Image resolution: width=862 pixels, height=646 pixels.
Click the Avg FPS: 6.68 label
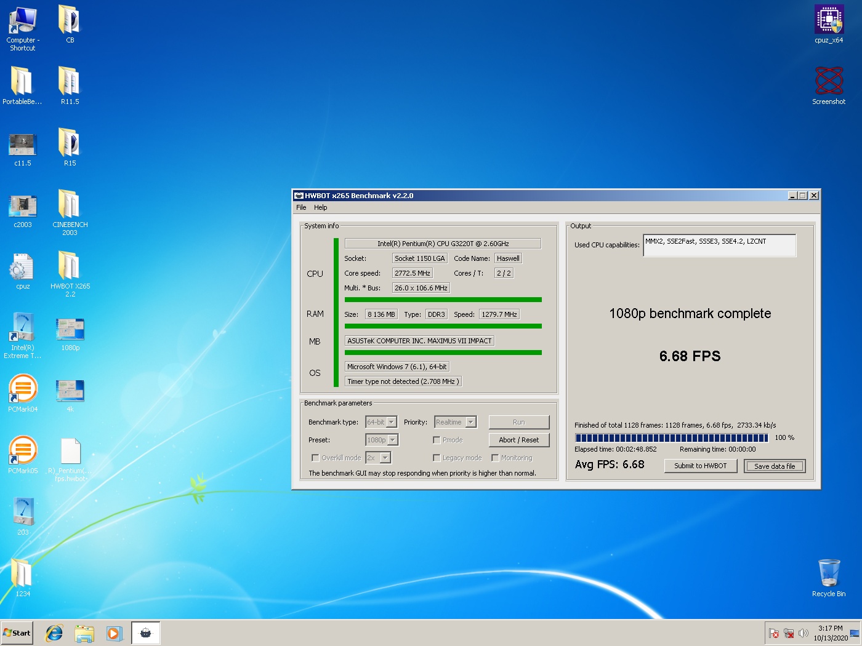point(610,465)
